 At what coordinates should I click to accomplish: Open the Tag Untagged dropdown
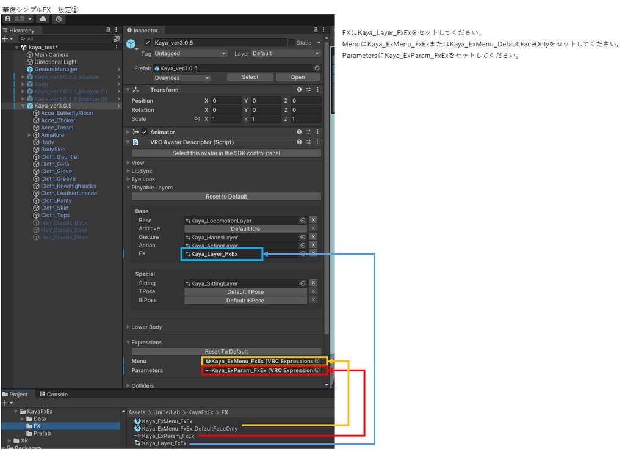pos(190,54)
